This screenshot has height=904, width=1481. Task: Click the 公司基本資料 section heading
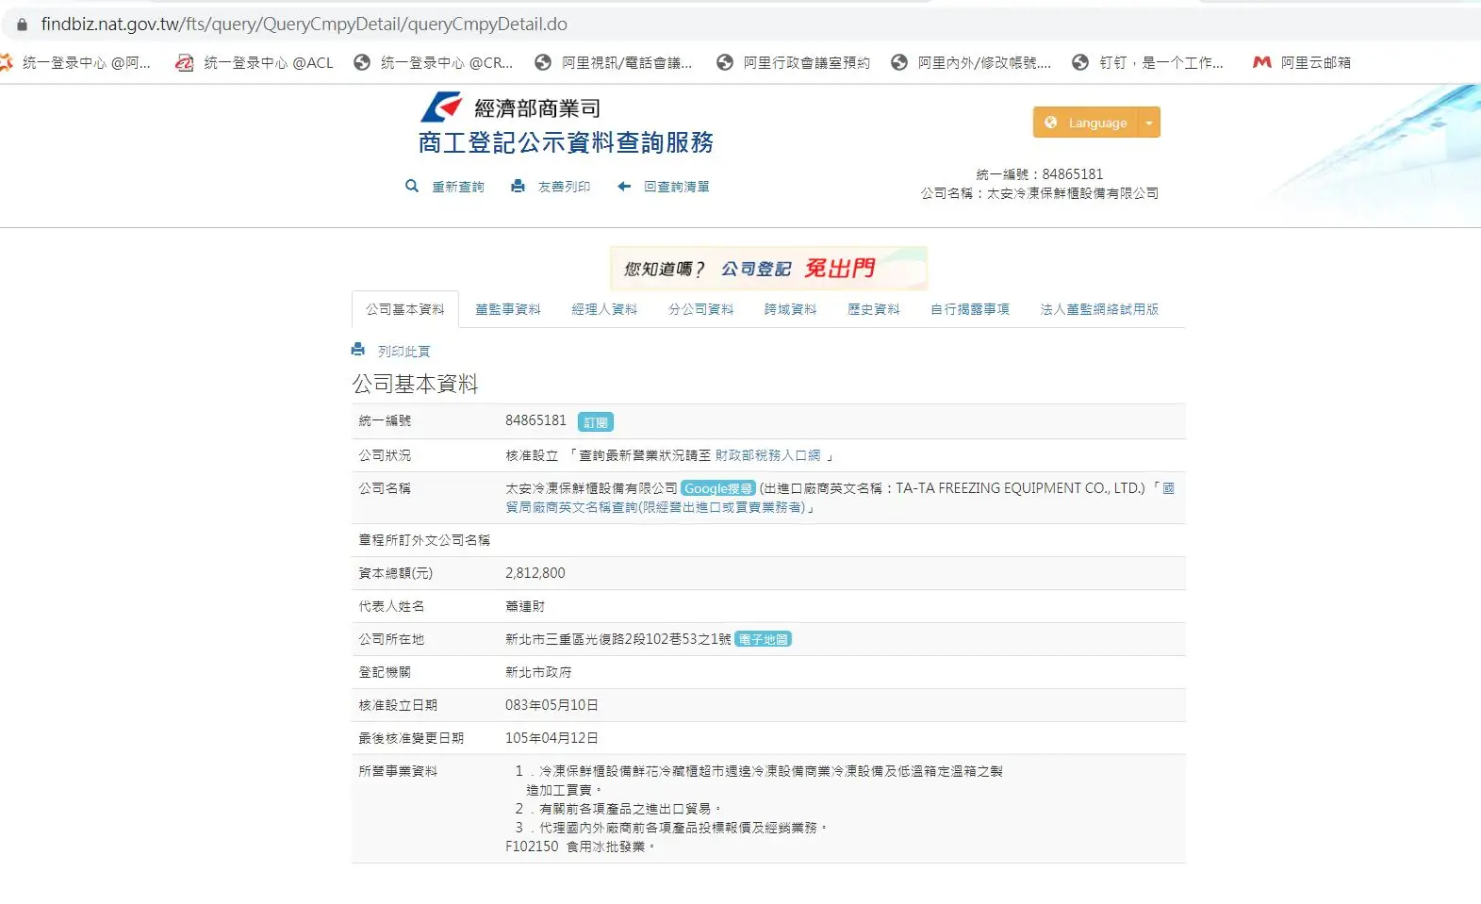(x=415, y=384)
